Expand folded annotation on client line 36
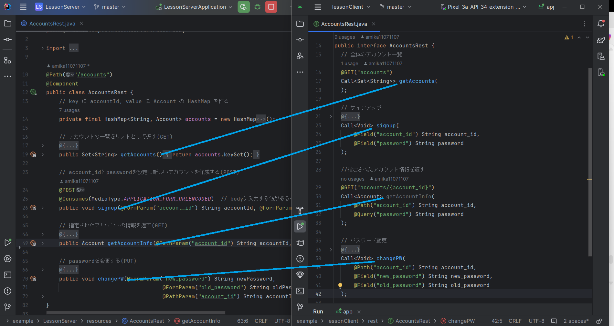This screenshot has height=326, width=614. [x=331, y=250]
